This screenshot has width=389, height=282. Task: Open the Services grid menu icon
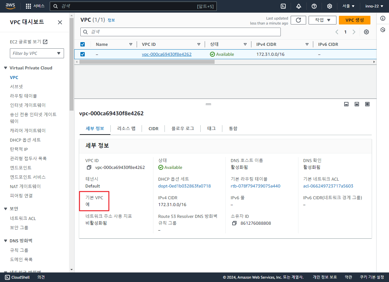point(28,6)
